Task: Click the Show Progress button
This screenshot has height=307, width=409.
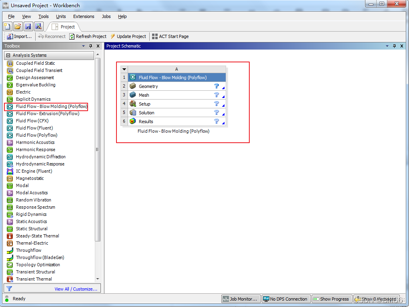Action: 332,299
